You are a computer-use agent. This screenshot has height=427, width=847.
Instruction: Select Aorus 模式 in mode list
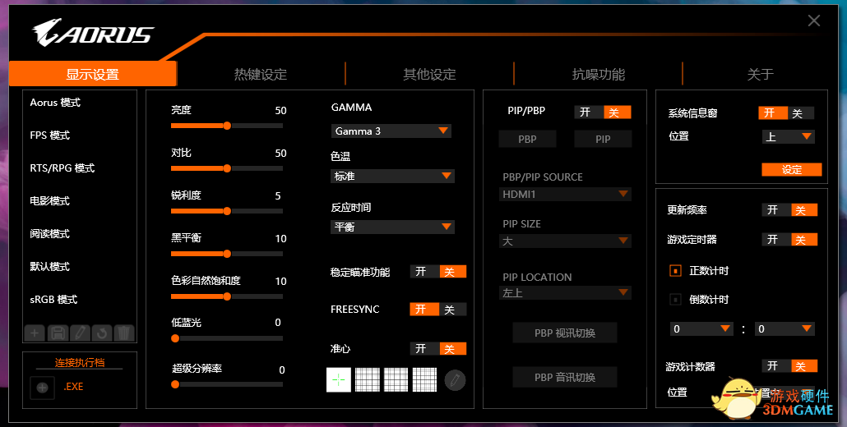pyautogui.click(x=55, y=103)
